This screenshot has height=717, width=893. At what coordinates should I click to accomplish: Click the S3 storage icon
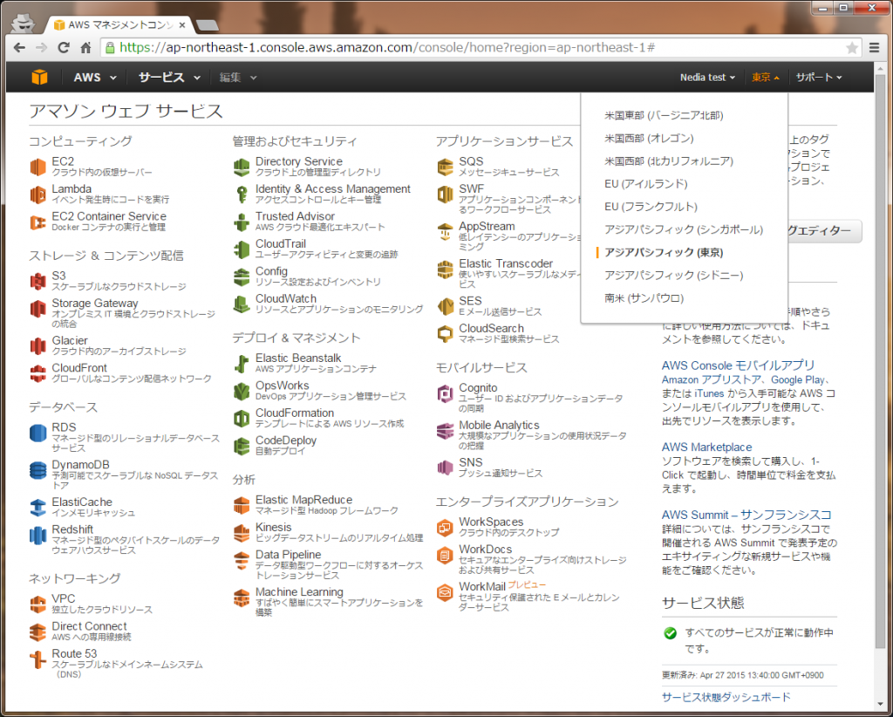click(x=37, y=281)
